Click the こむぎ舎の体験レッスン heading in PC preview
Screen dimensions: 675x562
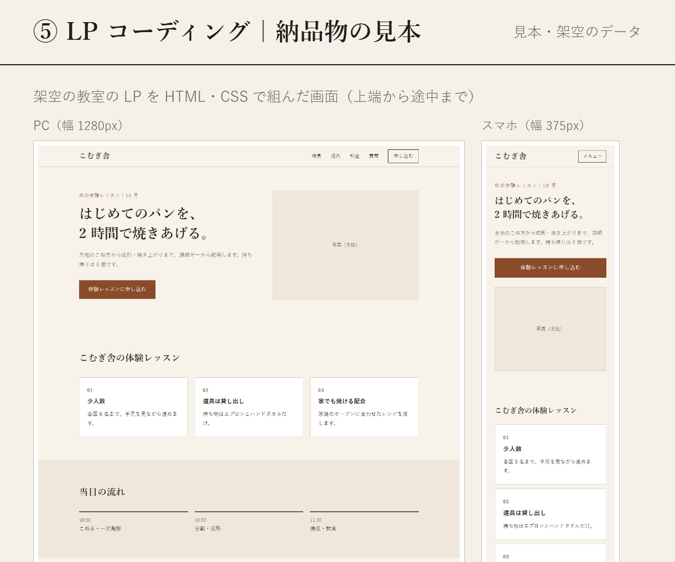coord(129,358)
